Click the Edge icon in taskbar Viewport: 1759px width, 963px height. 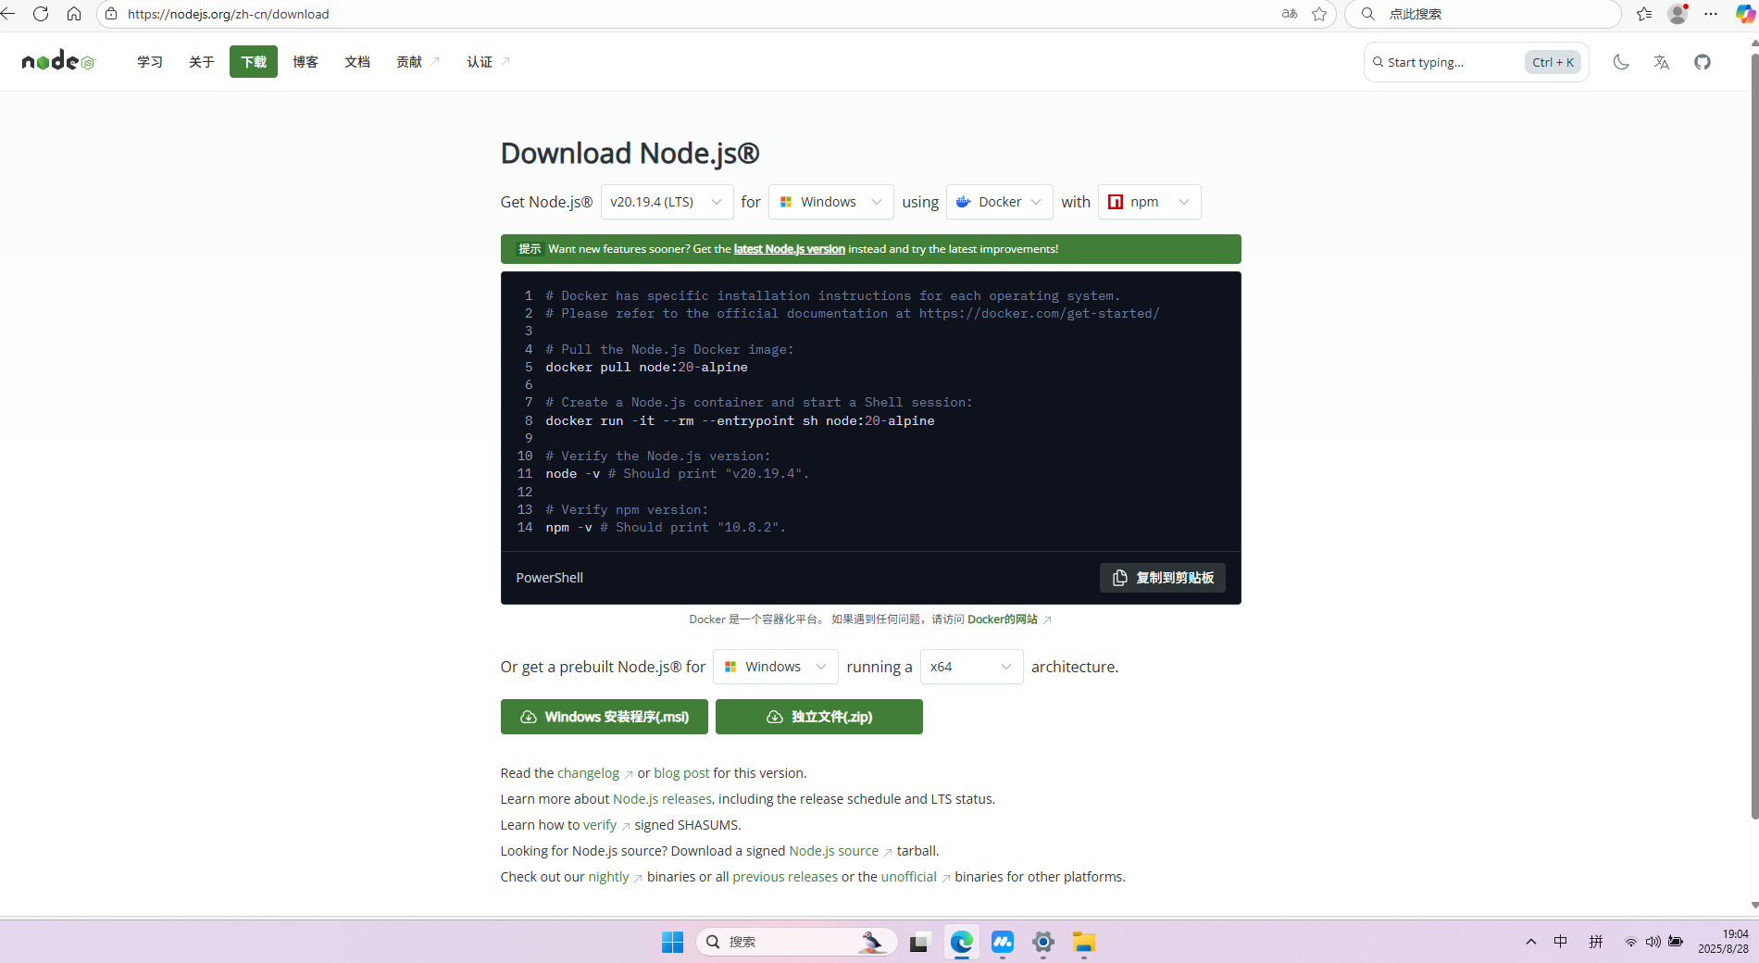click(x=962, y=942)
